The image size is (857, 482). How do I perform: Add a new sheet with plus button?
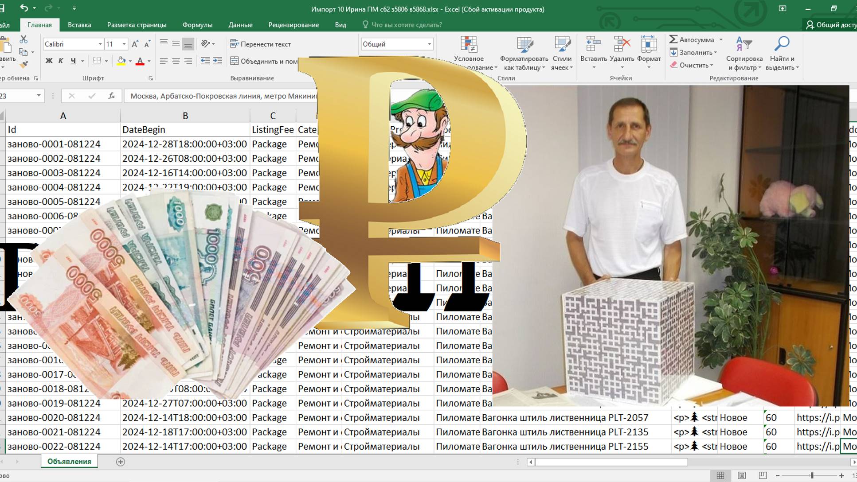pos(120,462)
